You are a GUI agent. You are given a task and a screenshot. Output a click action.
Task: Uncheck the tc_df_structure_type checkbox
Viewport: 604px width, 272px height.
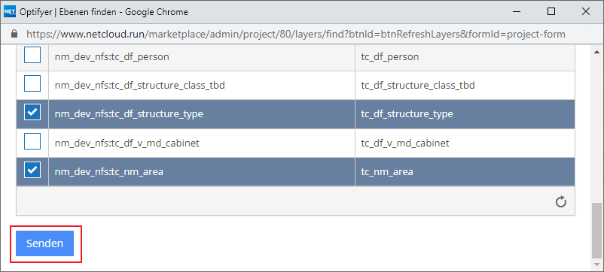pyautogui.click(x=32, y=113)
